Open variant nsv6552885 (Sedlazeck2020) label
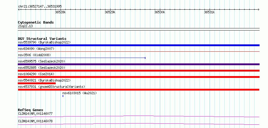The image size is (268, 128). (42, 68)
